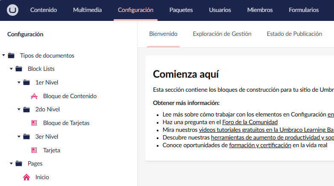This screenshot has height=186, width=334.
Task: Select the 3er Nivel tree label
Action: click(47, 137)
